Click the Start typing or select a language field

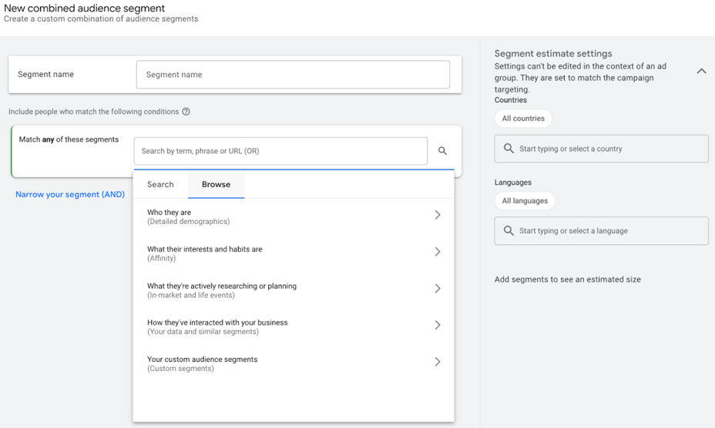[x=602, y=231]
